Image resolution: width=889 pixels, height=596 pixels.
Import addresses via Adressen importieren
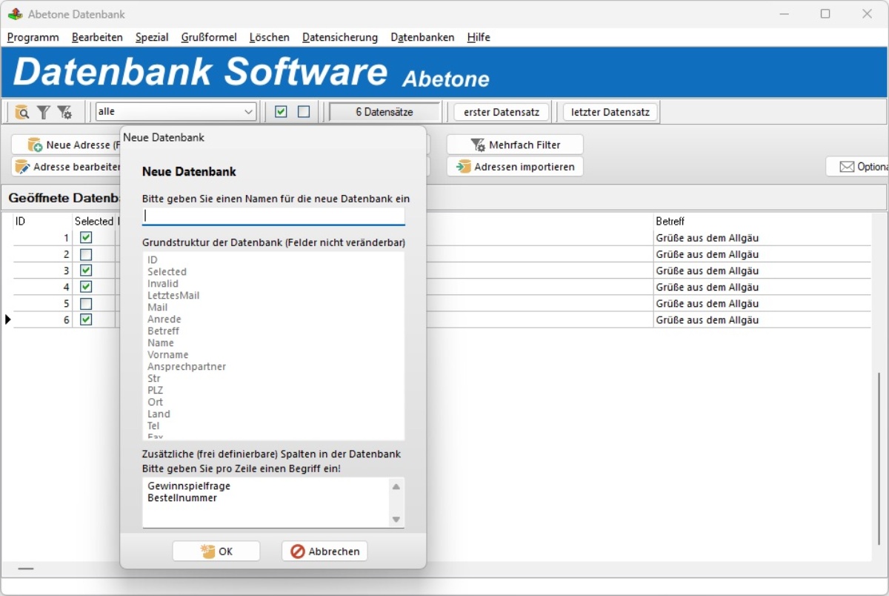pos(515,167)
